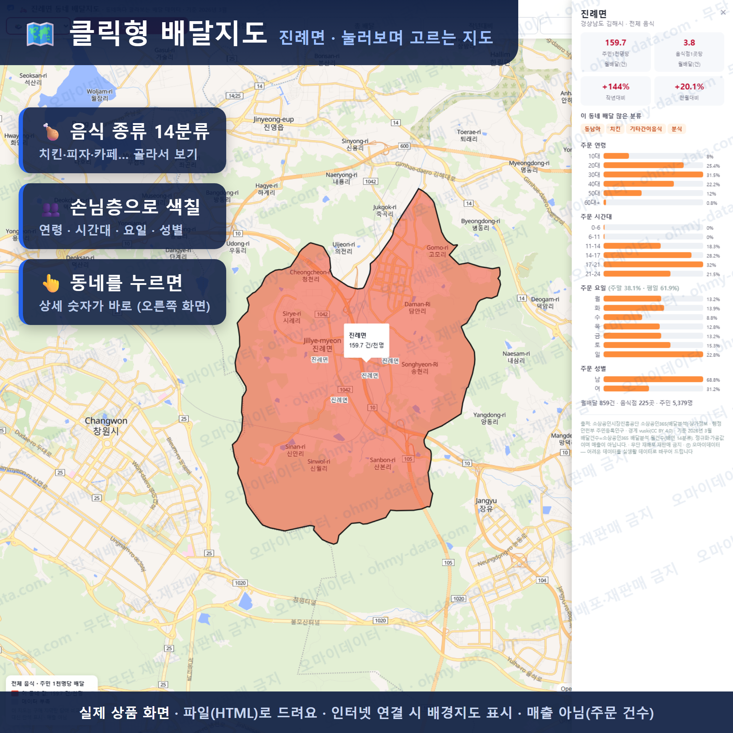This screenshot has width=733, height=733.
Task: Click the 14;25 road shield near Woljam-ri
Action: point(234,96)
